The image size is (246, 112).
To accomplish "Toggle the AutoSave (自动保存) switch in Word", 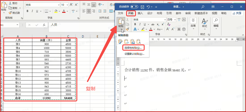I will point(134,7).
